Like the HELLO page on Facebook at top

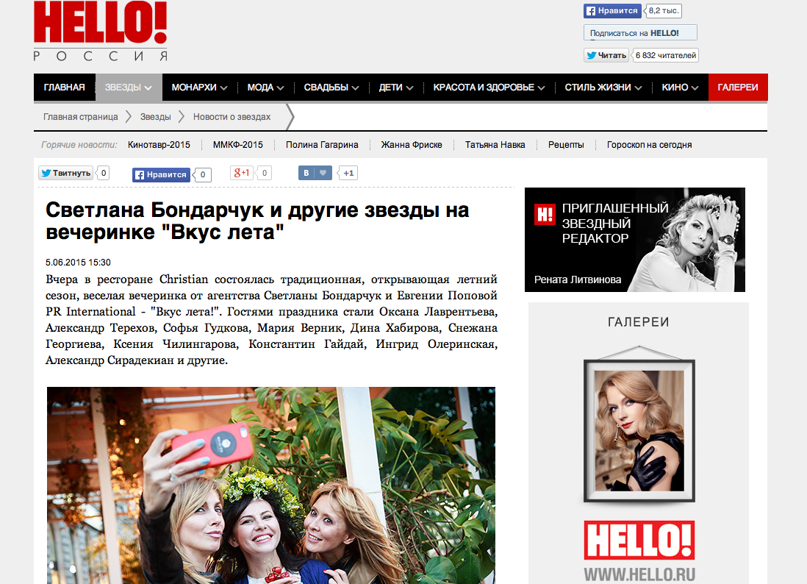612,10
